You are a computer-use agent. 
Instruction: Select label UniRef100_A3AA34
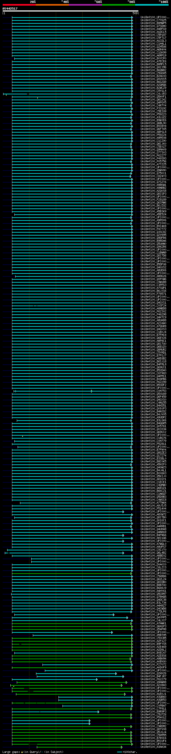(153, 747)
